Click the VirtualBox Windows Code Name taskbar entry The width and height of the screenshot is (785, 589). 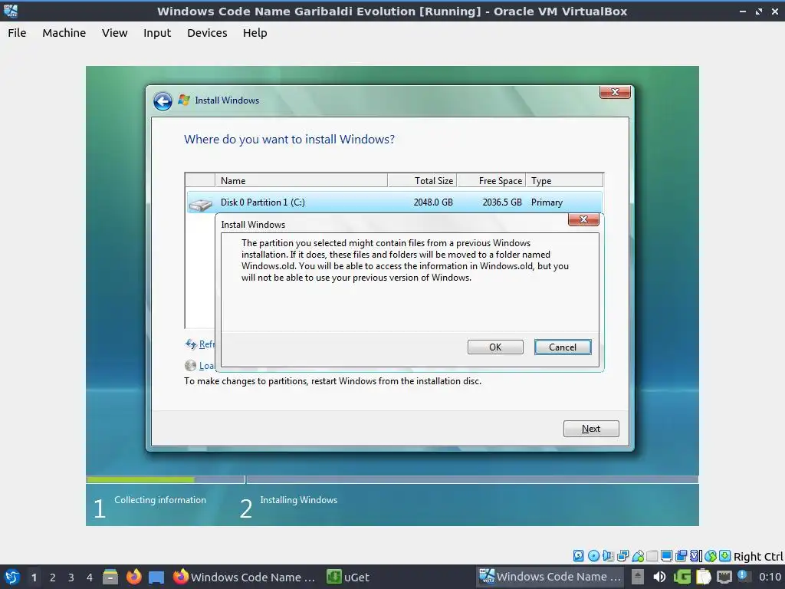coord(550,577)
